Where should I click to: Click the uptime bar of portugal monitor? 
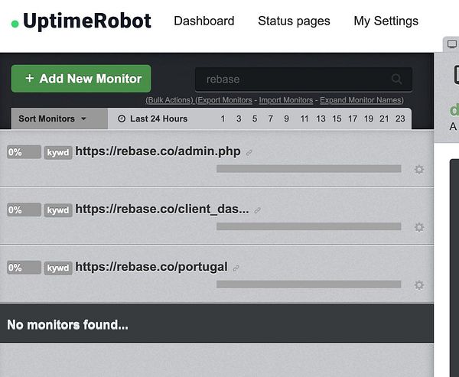click(x=309, y=284)
